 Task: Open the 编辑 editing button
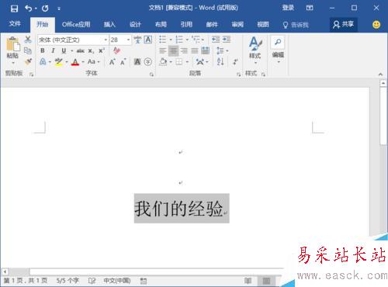[278, 50]
